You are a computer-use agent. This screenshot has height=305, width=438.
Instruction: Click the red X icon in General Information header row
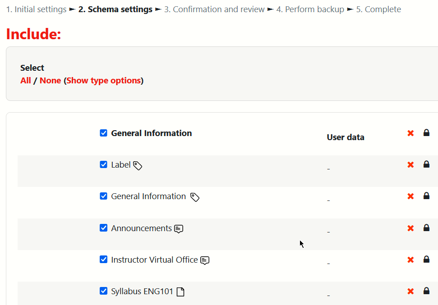click(410, 133)
